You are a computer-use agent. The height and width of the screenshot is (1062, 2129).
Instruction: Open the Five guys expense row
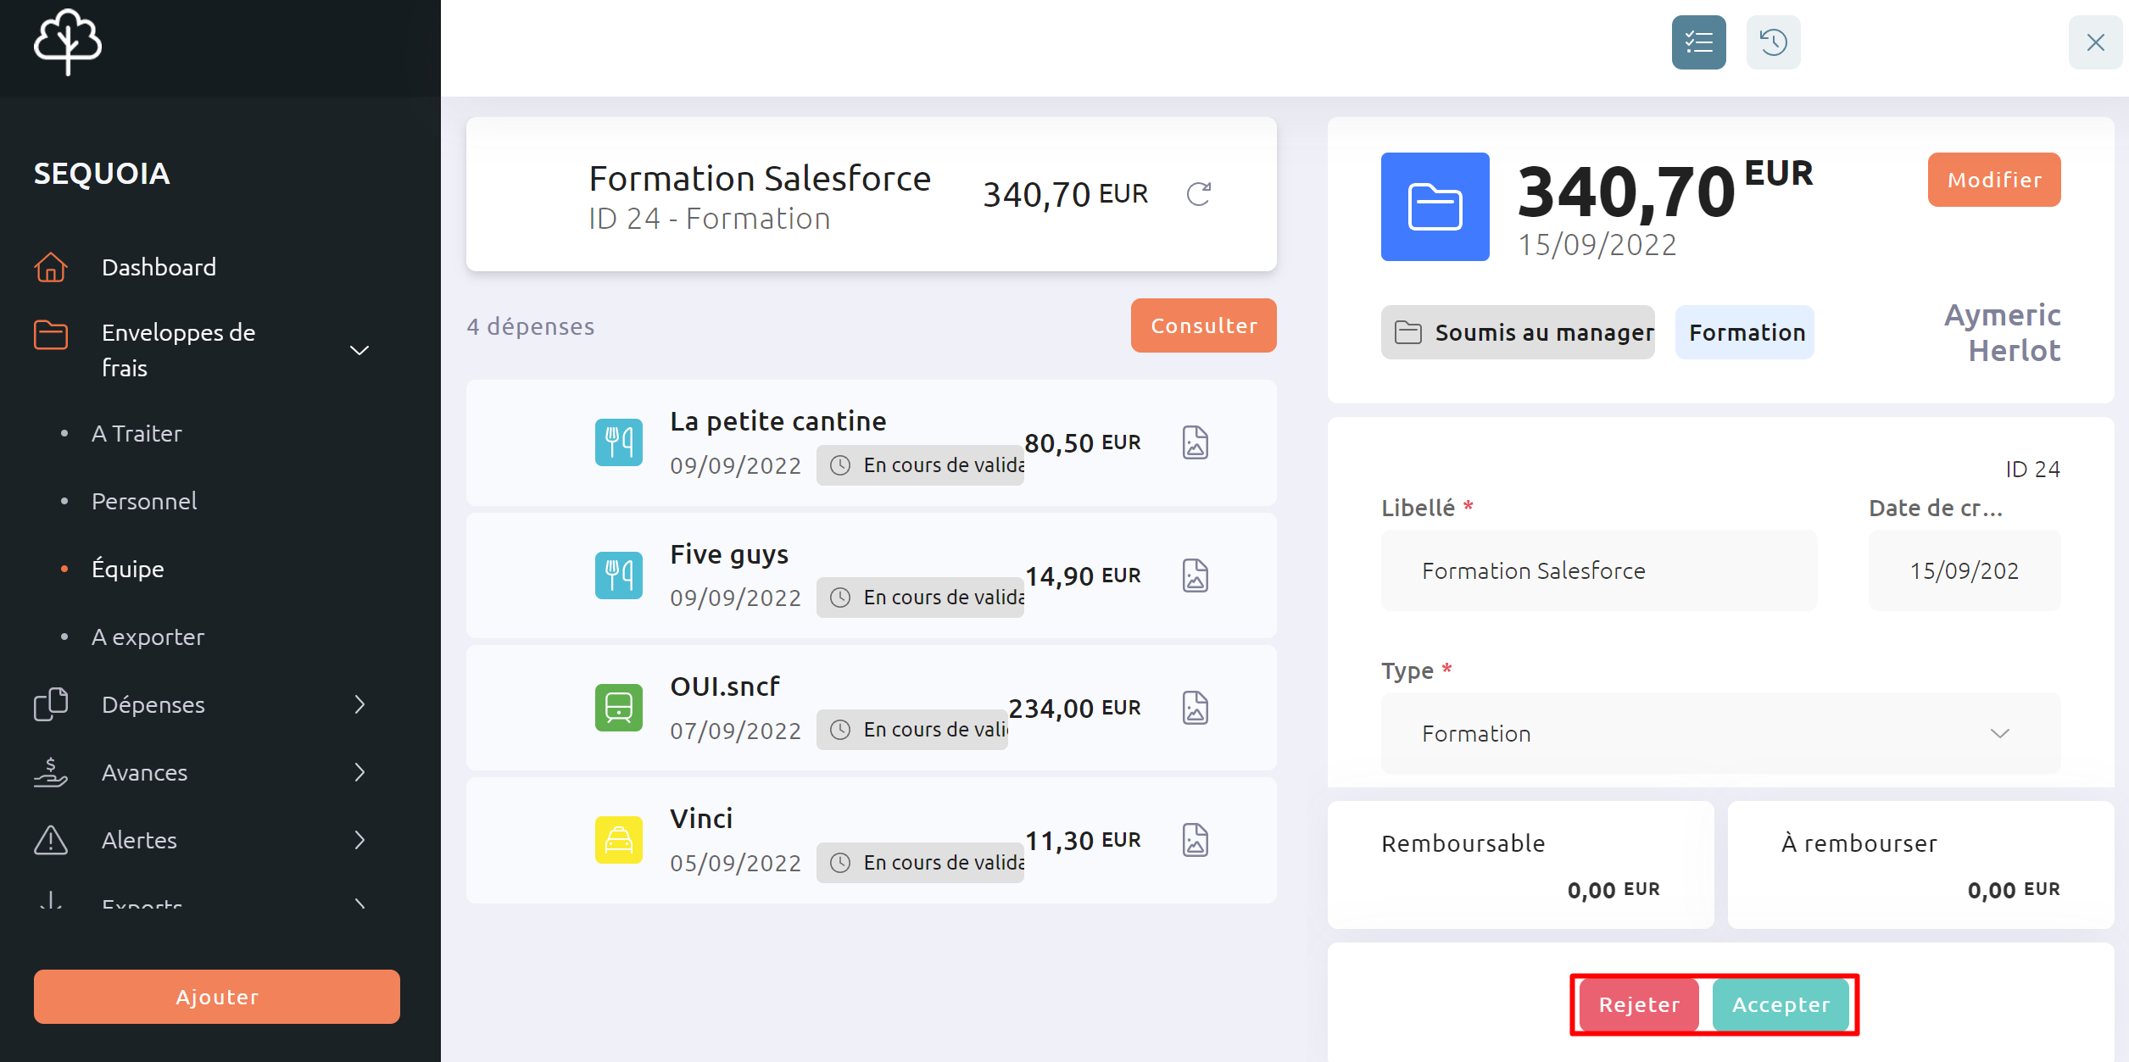click(872, 575)
